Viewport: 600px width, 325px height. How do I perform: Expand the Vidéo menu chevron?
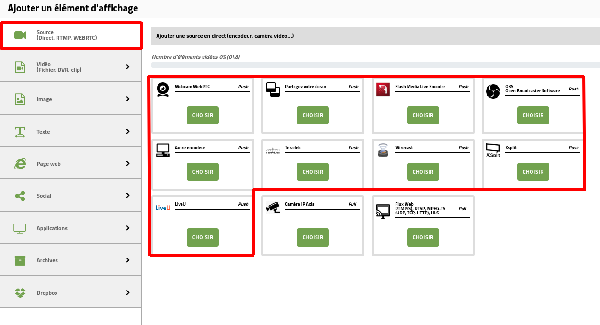point(128,67)
